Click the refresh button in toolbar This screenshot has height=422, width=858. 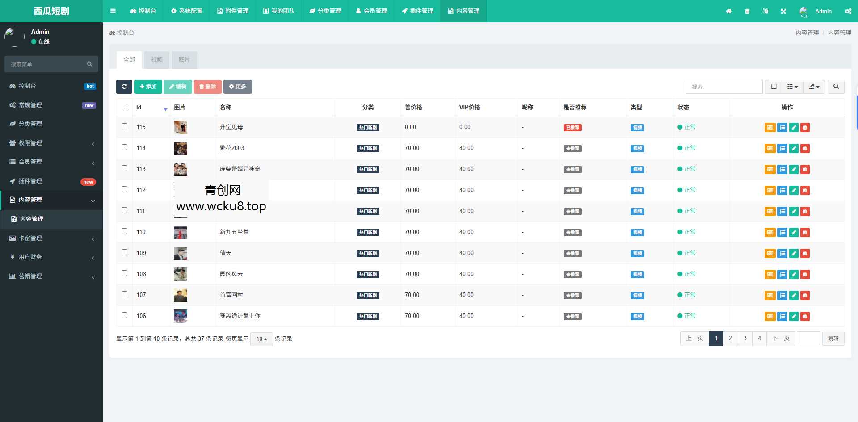124,87
